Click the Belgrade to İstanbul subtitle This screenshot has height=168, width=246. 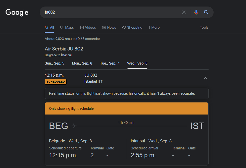tap(58, 55)
